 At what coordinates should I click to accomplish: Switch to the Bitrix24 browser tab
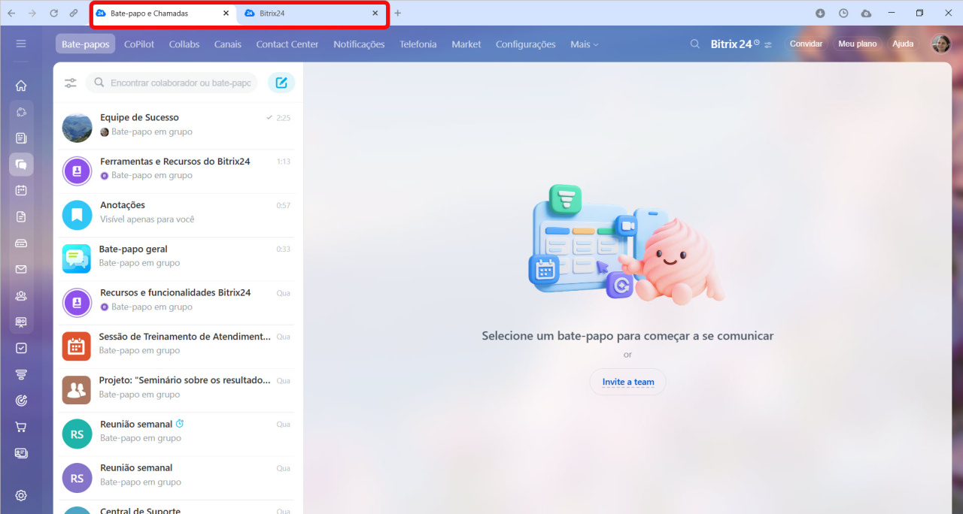point(312,14)
